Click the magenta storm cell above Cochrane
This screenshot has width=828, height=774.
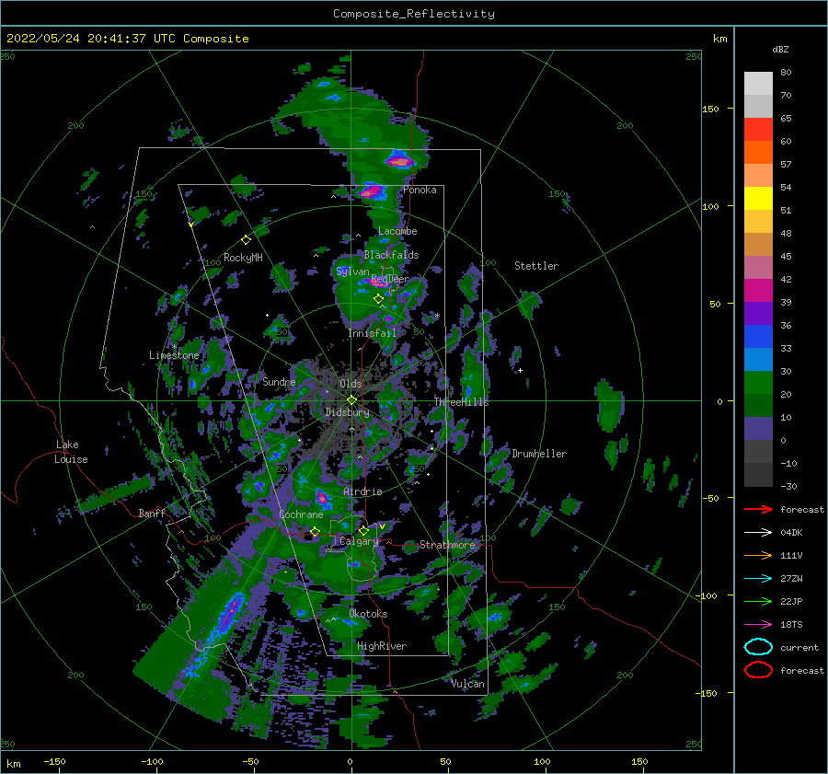click(x=322, y=497)
